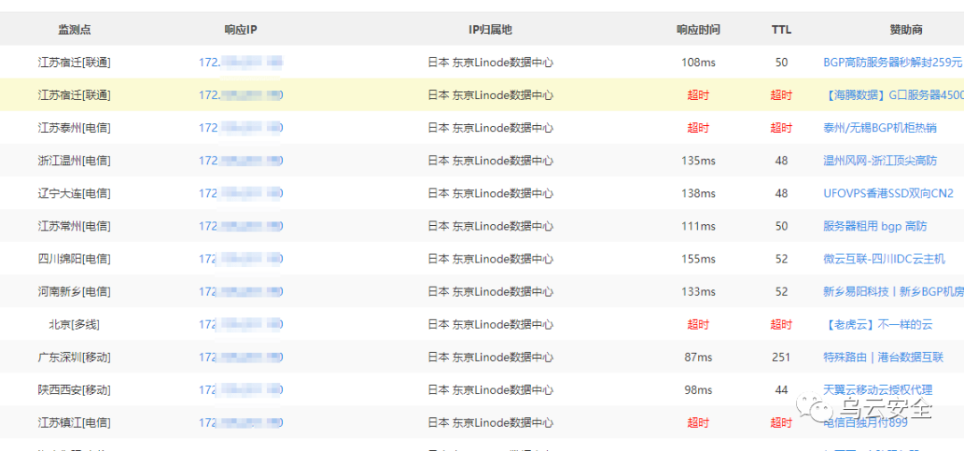Click the 监测点 column header
Viewport: 964px width, 451px height.
[74, 29]
